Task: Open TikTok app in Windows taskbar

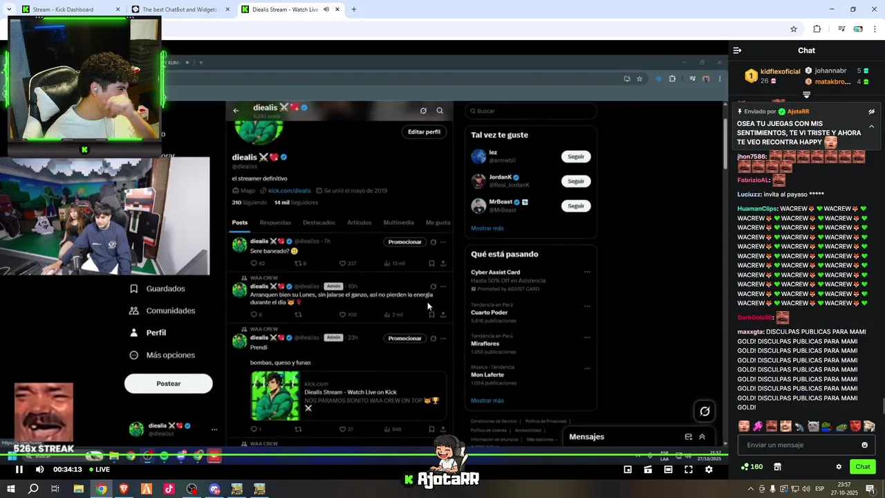Action: [169, 489]
